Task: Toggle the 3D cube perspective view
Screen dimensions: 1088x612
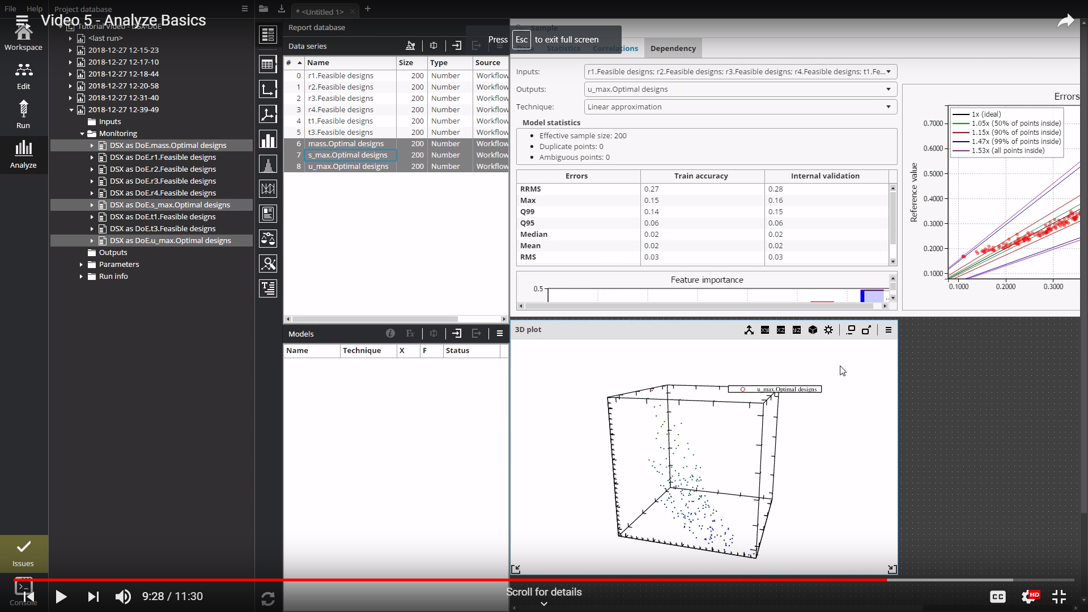Action: 813,330
